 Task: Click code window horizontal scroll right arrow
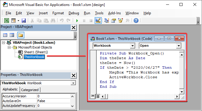coord(177,96)
